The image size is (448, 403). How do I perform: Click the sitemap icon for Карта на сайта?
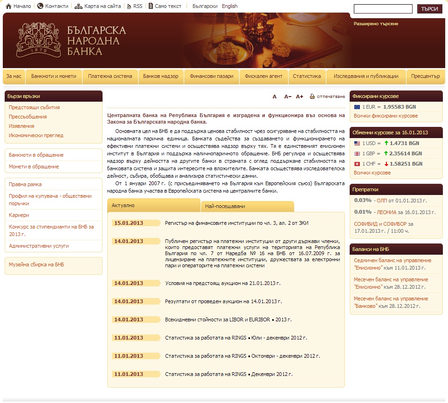click(x=78, y=6)
